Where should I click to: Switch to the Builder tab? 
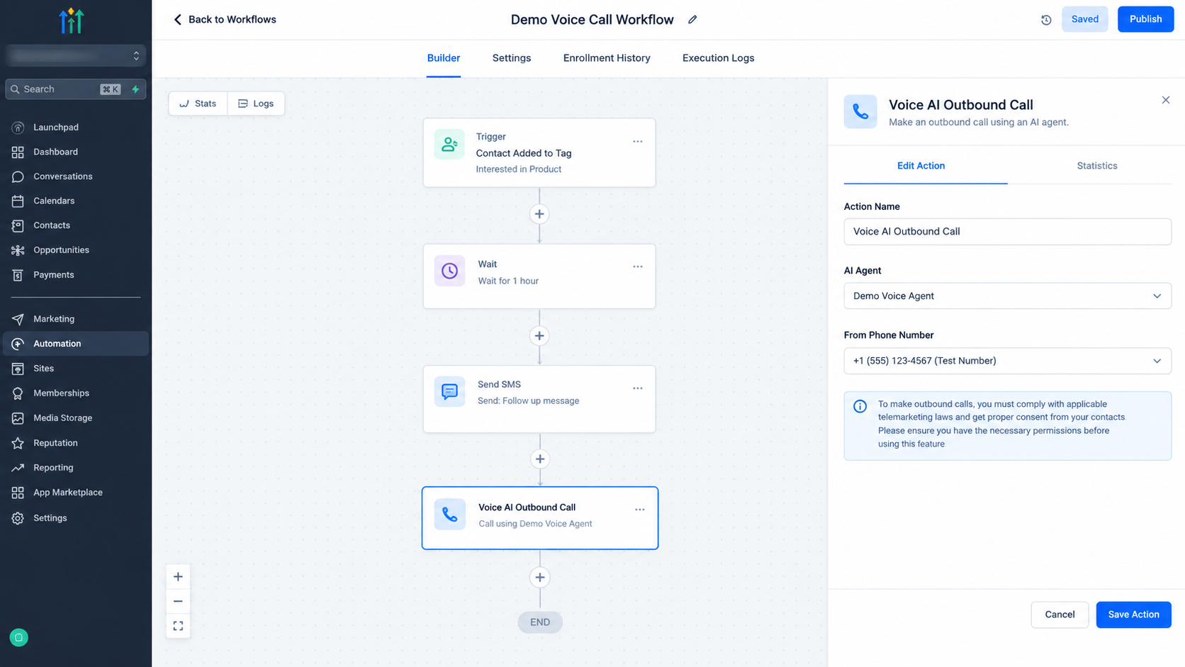[x=444, y=58]
